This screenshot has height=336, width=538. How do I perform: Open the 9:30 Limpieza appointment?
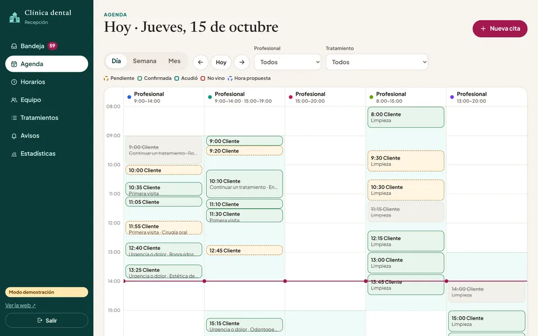406,161
